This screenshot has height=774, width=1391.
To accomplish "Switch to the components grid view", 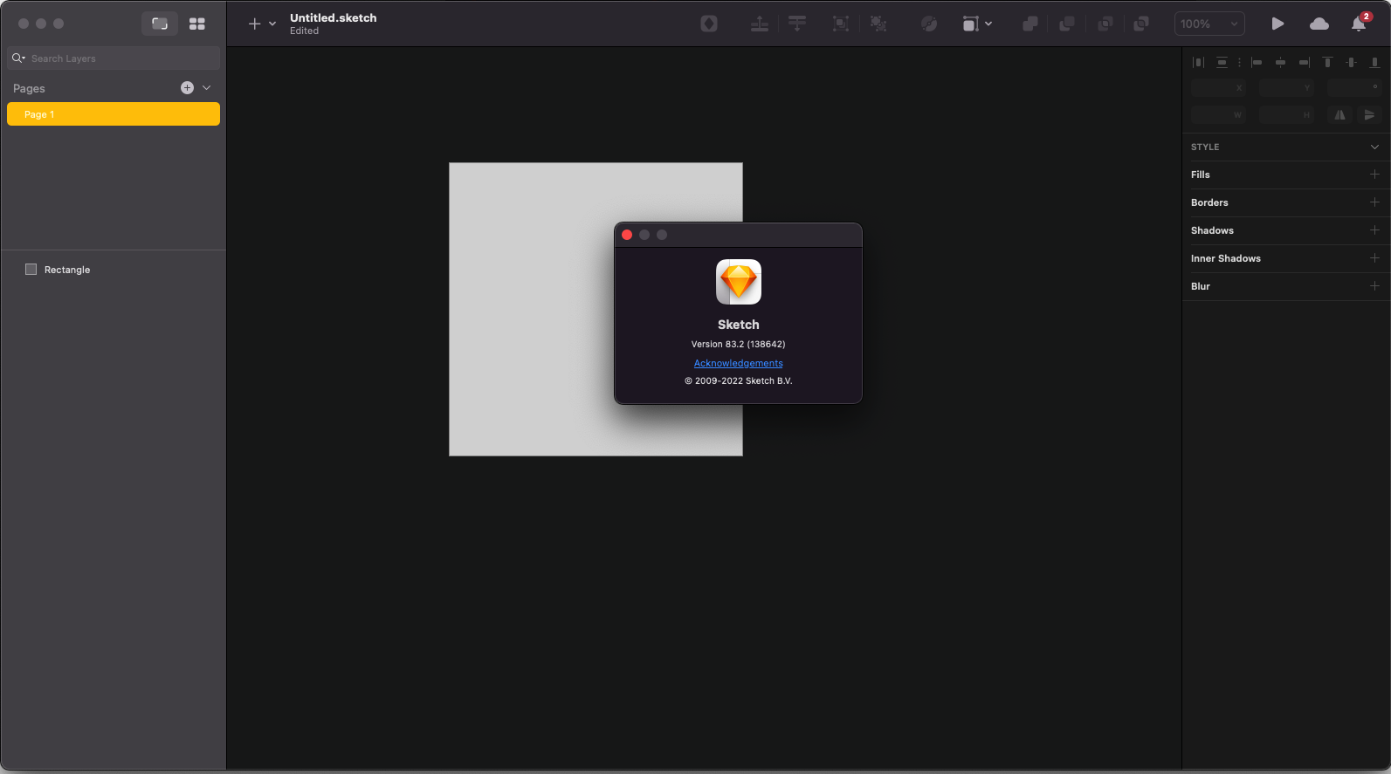I will tap(197, 24).
